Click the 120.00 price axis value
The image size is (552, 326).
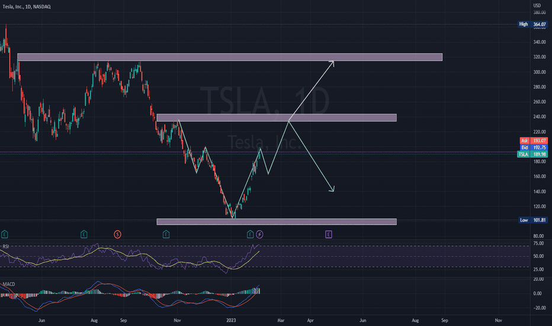[540, 206]
